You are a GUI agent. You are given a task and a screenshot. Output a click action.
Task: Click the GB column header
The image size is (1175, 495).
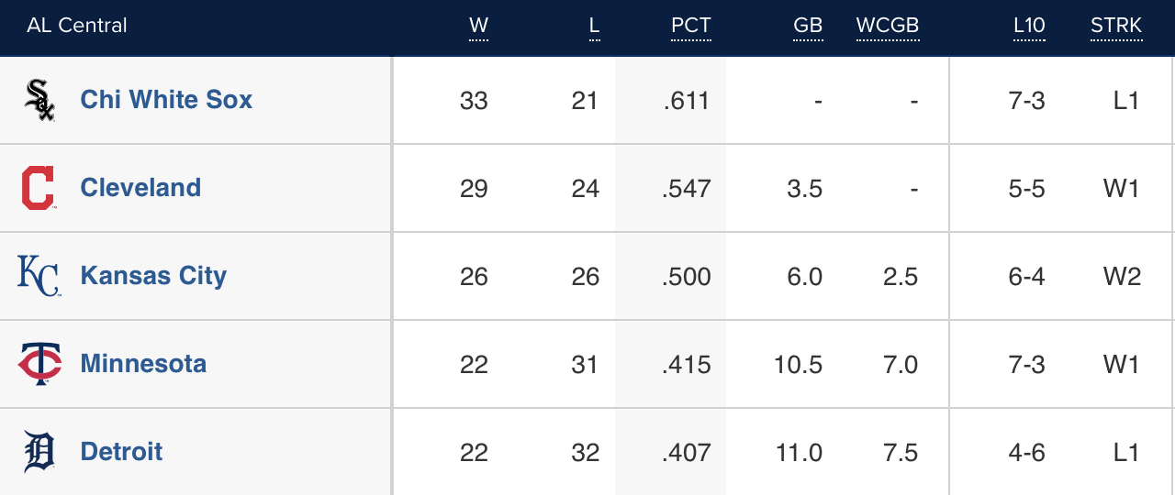click(808, 26)
